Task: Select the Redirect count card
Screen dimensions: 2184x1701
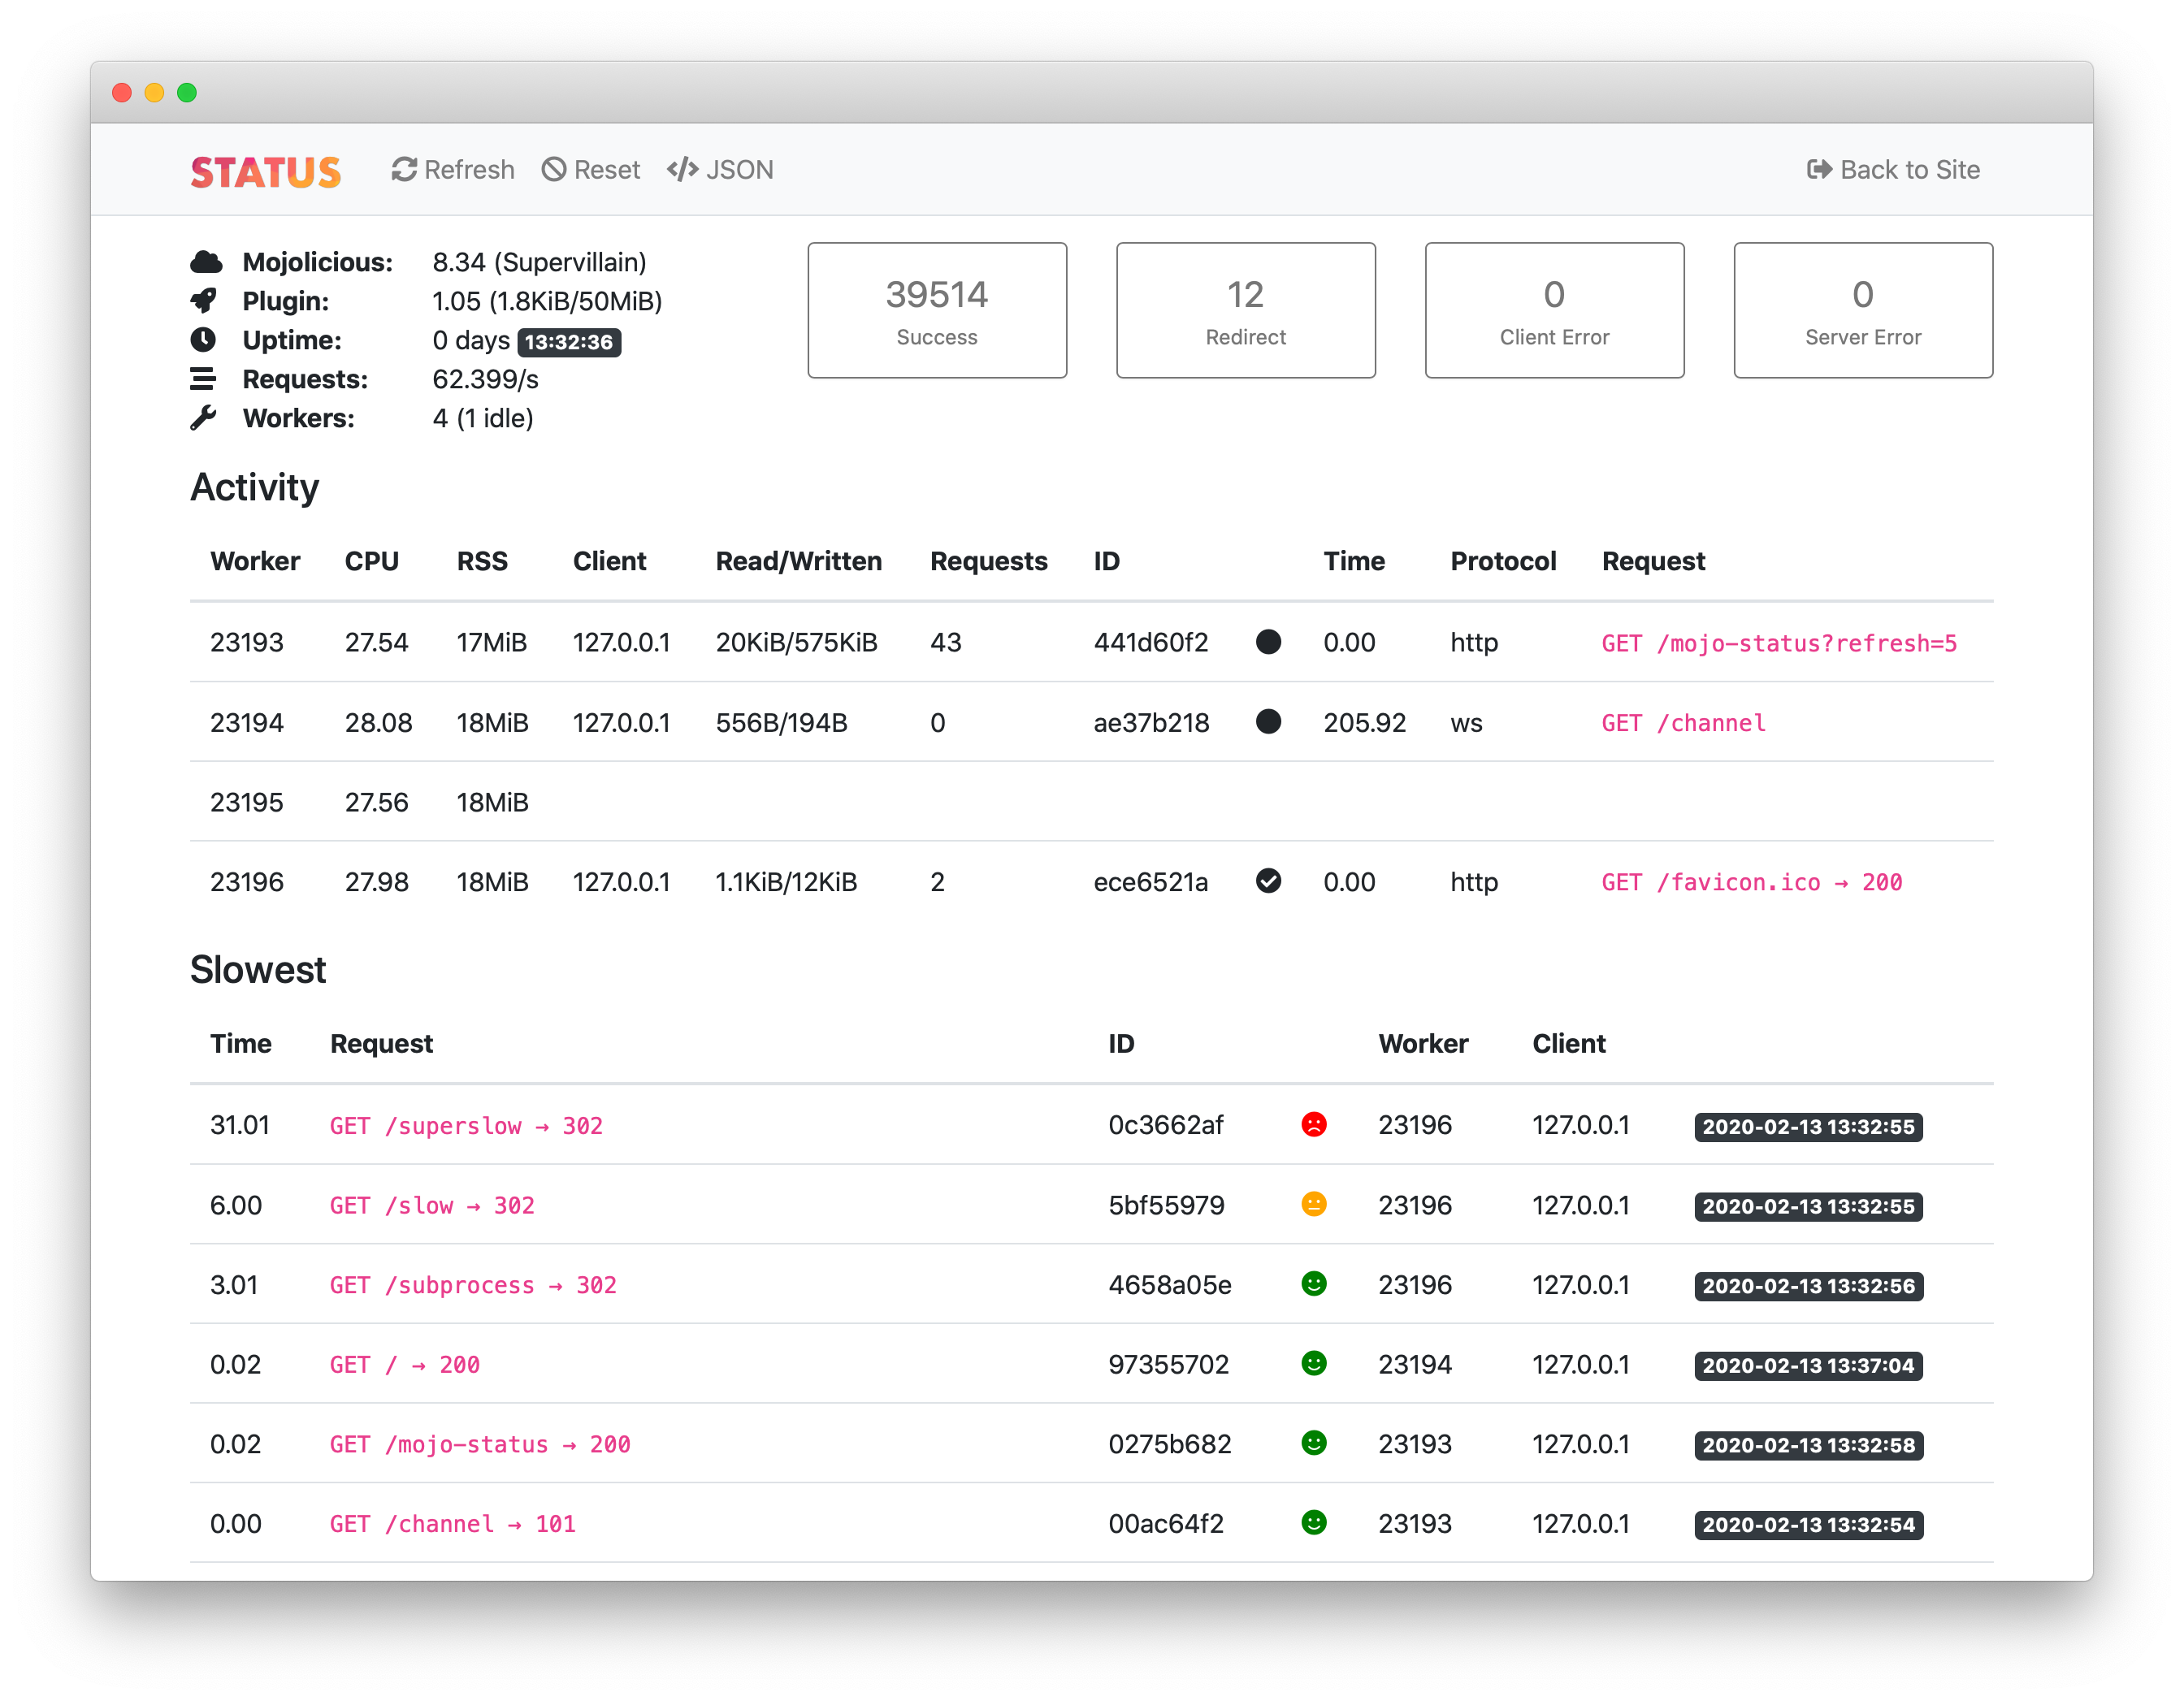Action: point(1245,310)
